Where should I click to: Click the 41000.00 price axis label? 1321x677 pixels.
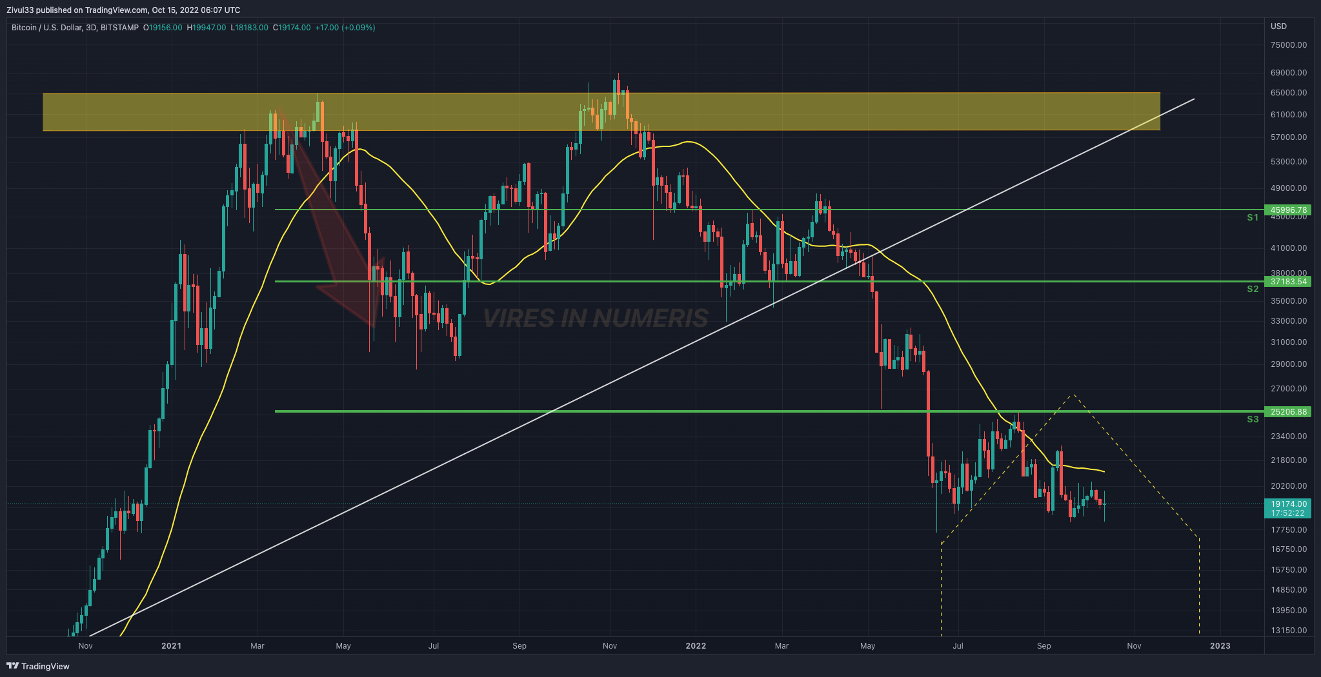(1289, 248)
